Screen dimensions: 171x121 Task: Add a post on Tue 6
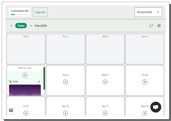tap(65, 82)
